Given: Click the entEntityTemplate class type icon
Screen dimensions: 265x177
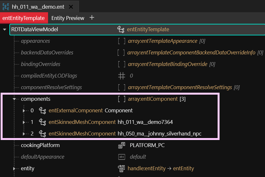Looking at the screenshot, I should (x=121, y=30).
